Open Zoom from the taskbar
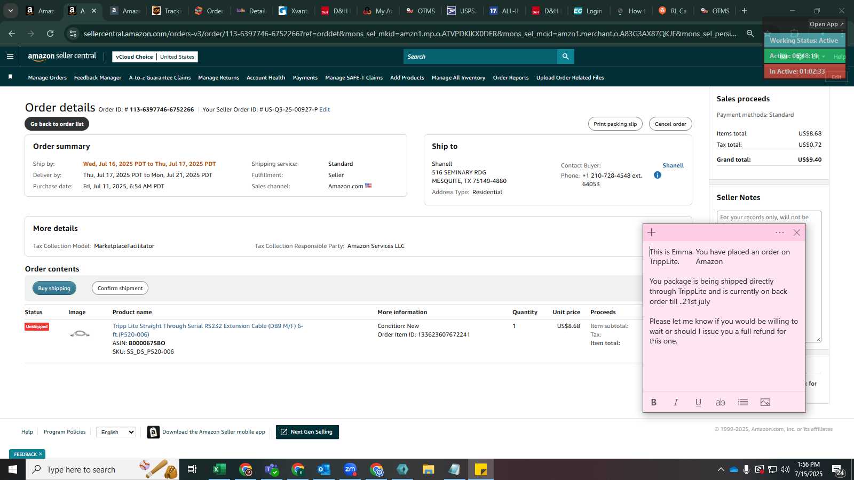This screenshot has height=480, width=854. tap(350, 469)
